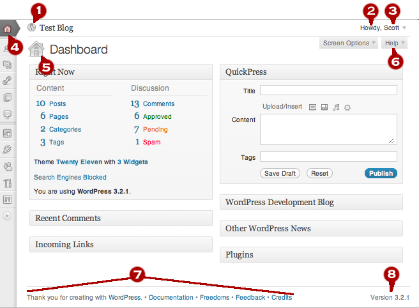419x308 pixels.
Task: Open the Howdy, Scott user dropdown arrow
Action: coord(404,28)
